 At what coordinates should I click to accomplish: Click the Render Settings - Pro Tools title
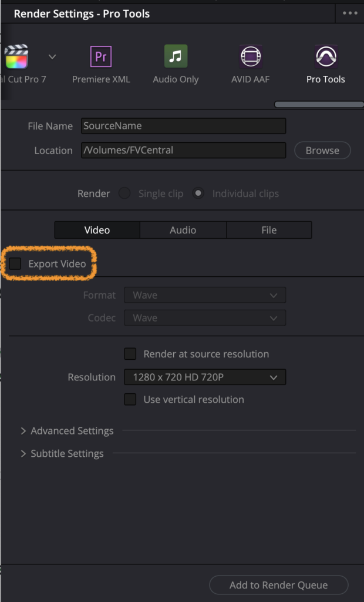pyautogui.click(x=82, y=14)
